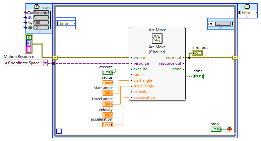Click the Arc Move circular icon
The width and height of the screenshot is (261, 141).
point(157,39)
